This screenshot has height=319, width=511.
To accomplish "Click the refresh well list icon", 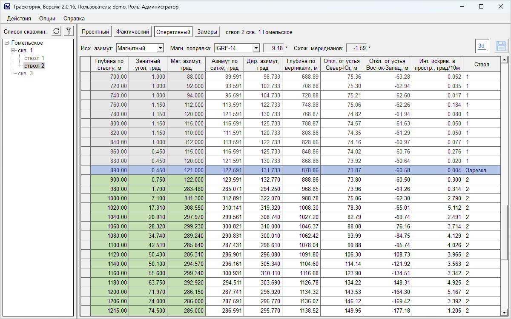I will [56, 31].
